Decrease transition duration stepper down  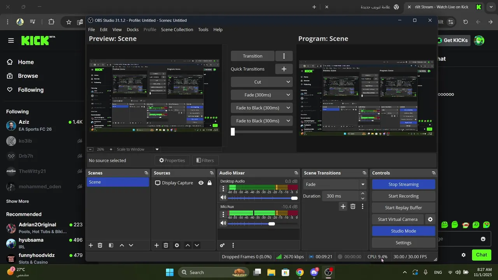pos(363,199)
